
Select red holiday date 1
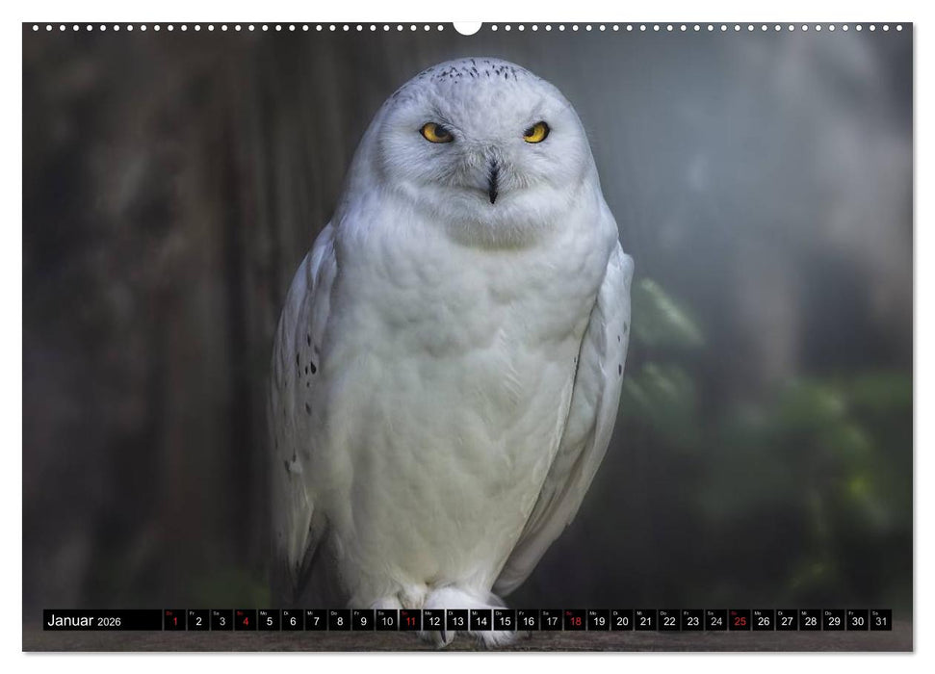pyautogui.click(x=174, y=621)
